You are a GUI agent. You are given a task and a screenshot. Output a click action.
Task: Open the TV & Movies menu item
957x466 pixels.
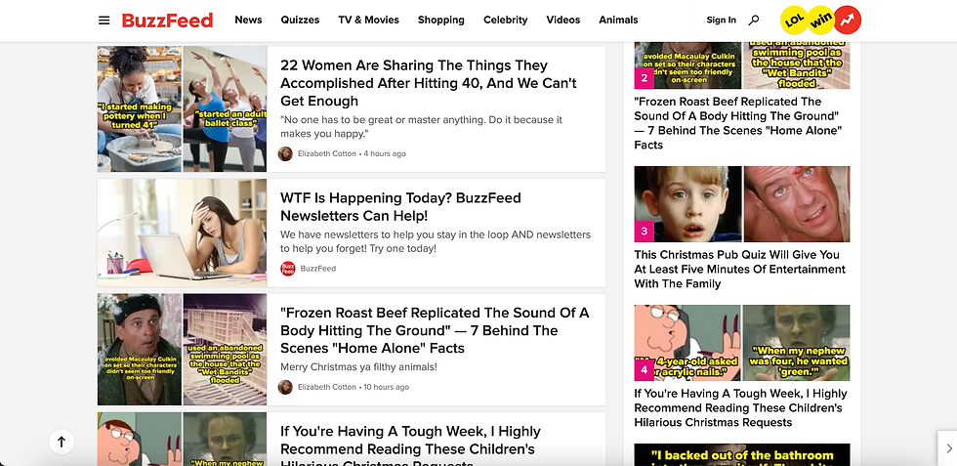pos(369,21)
